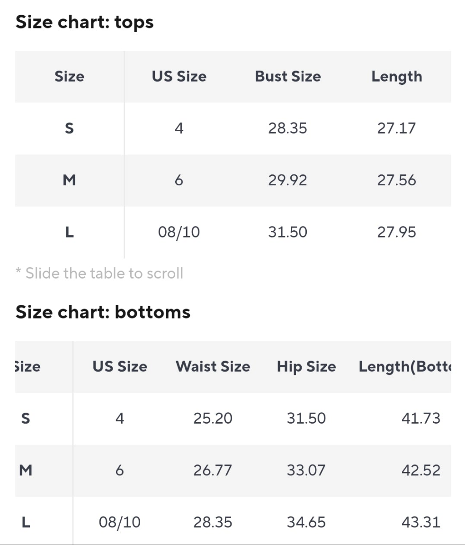
Task: Select tops length value 27.95
Action: tap(396, 232)
